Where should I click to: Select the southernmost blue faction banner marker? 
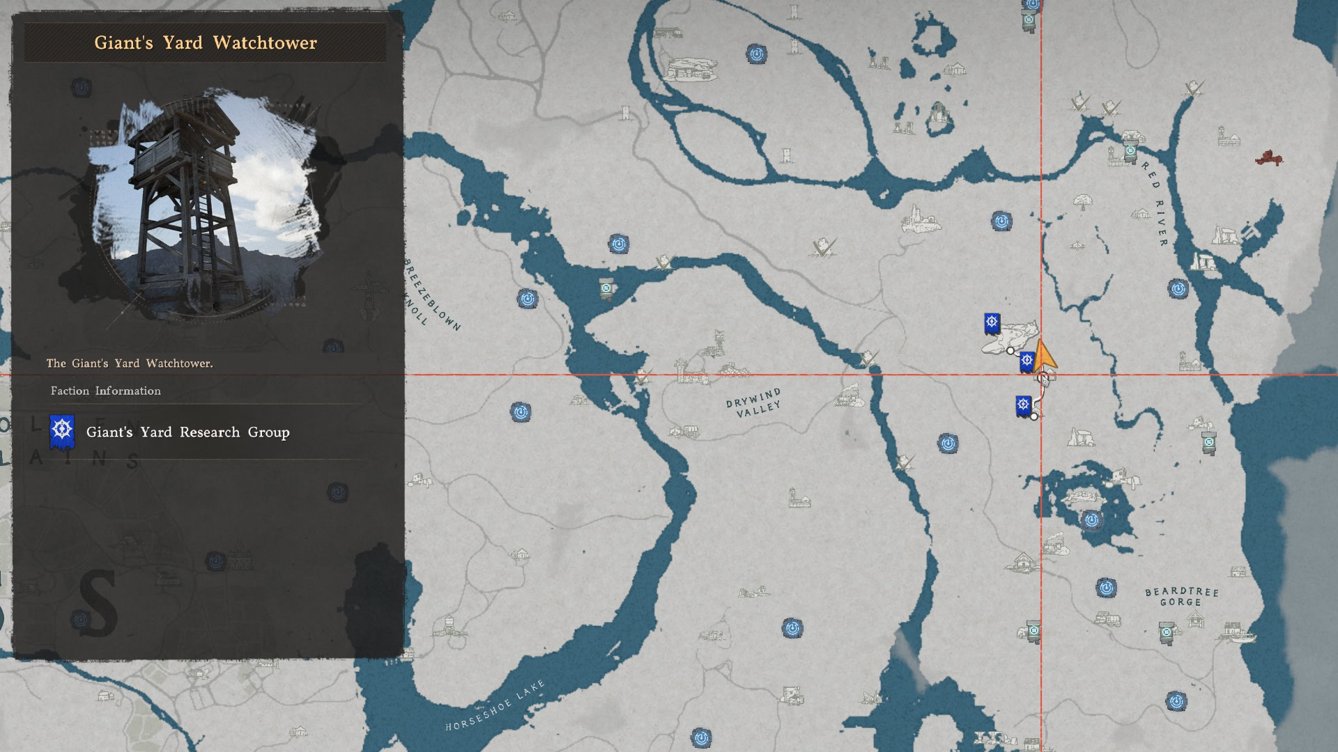[x=1023, y=406]
